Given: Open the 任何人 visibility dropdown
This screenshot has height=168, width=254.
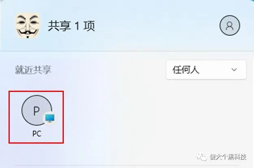Looking at the screenshot, I should pos(206,70).
